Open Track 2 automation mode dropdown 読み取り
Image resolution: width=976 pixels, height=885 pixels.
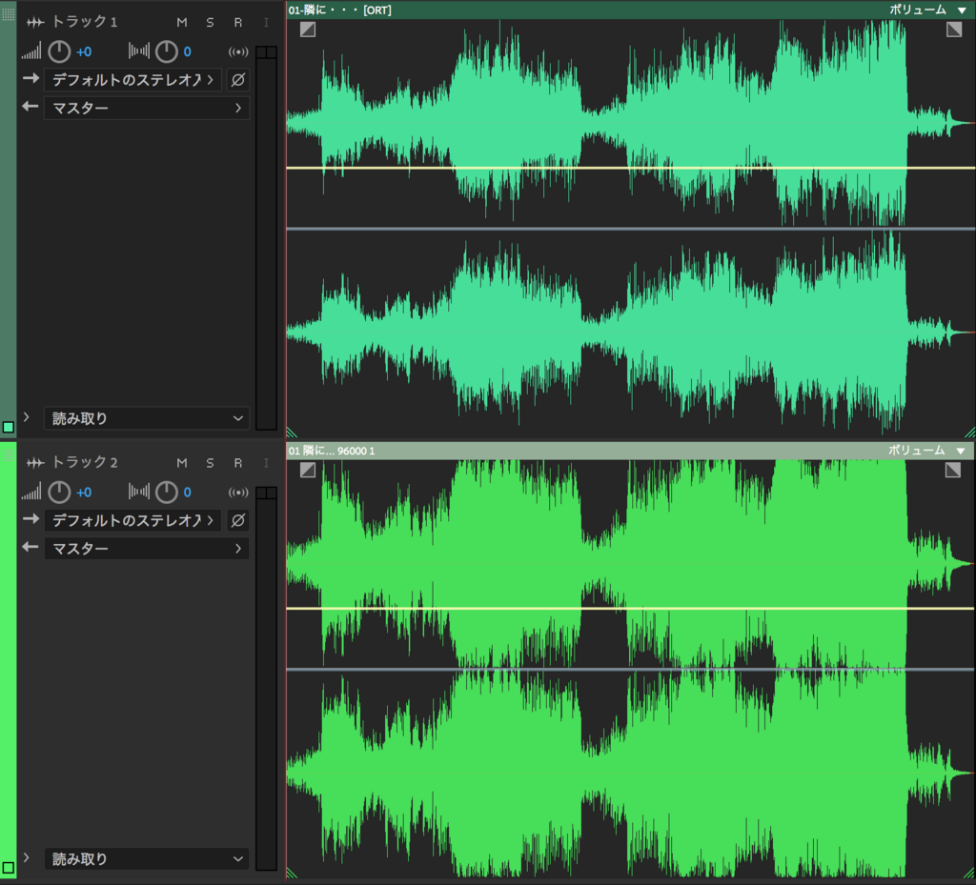click(146, 859)
